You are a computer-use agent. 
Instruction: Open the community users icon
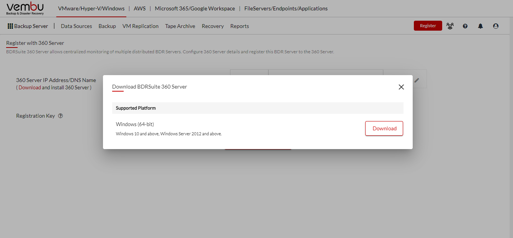pos(450,26)
